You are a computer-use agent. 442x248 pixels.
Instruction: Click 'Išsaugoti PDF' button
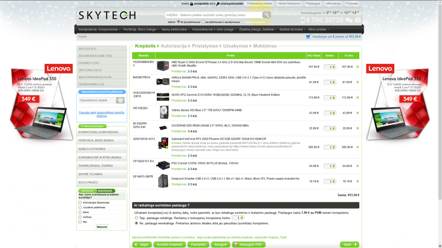click(x=248, y=244)
